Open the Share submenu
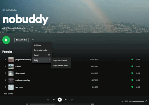The width and height of the screenshot is (149, 105). click(x=41, y=60)
